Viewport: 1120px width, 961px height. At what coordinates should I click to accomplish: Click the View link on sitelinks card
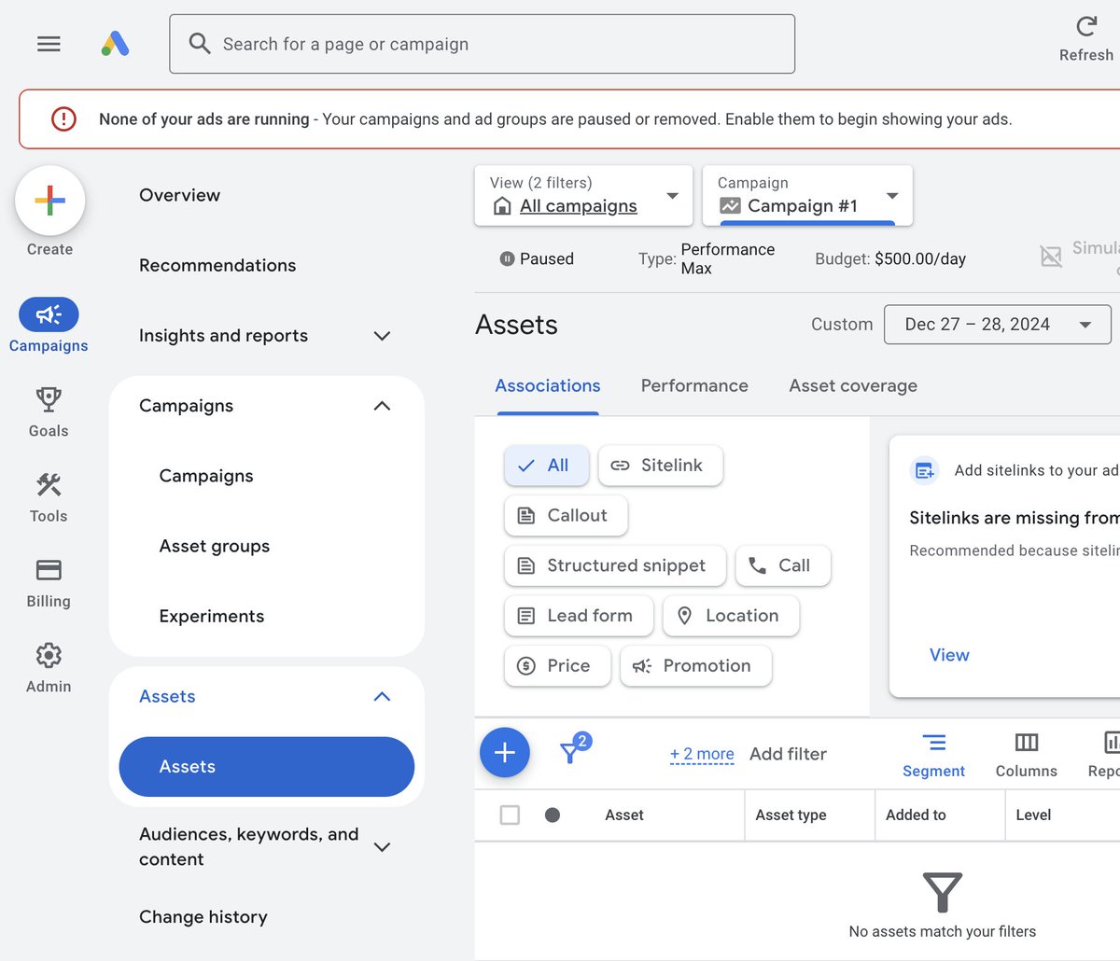tap(949, 655)
